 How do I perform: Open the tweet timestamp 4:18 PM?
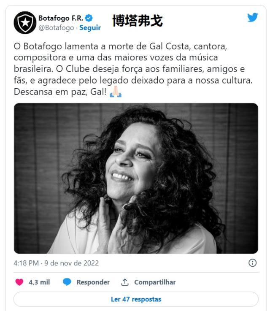(26, 263)
